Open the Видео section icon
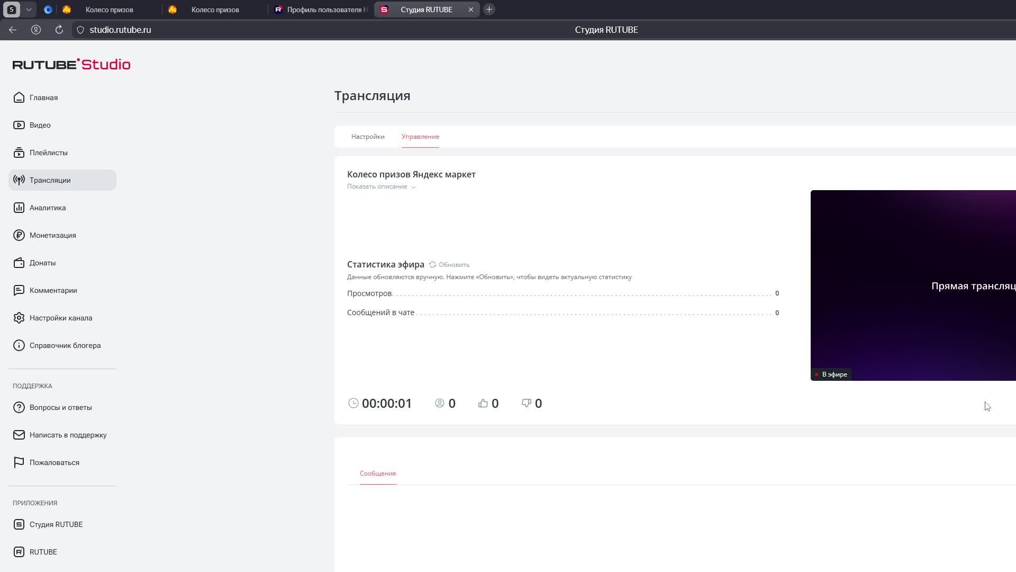The width and height of the screenshot is (1016, 572). point(19,125)
